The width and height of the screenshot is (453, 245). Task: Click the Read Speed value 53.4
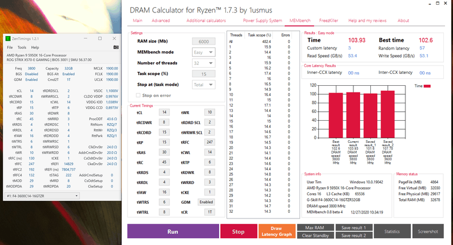352,56
